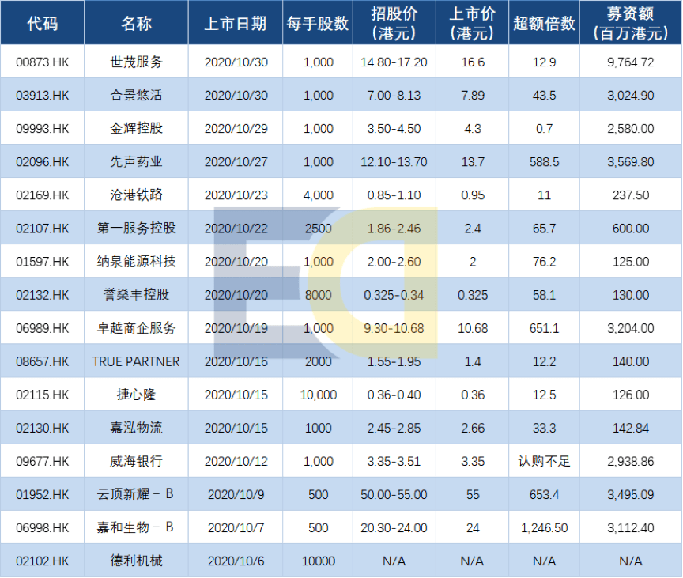Click oversubscription value 1,246.50
This screenshot has height=578, width=683.
click(x=545, y=527)
